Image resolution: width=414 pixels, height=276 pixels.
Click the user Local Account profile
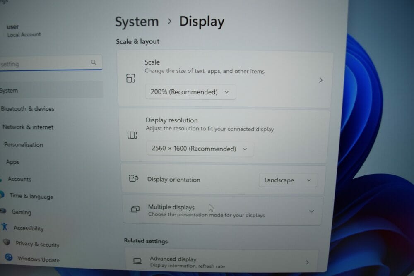(24, 31)
